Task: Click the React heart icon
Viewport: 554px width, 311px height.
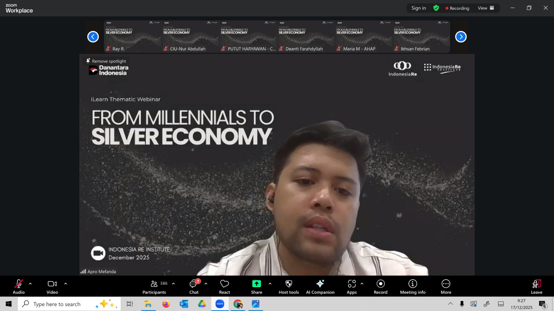Action: pyautogui.click(x=224, y=287)
